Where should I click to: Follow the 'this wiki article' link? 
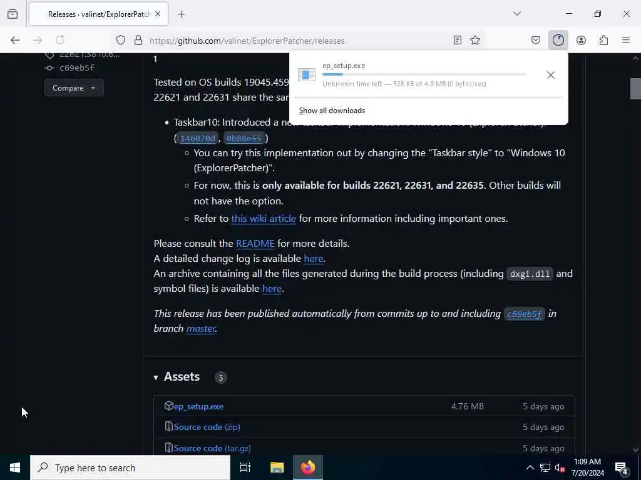pyautogui.click(x=264, y=218)
